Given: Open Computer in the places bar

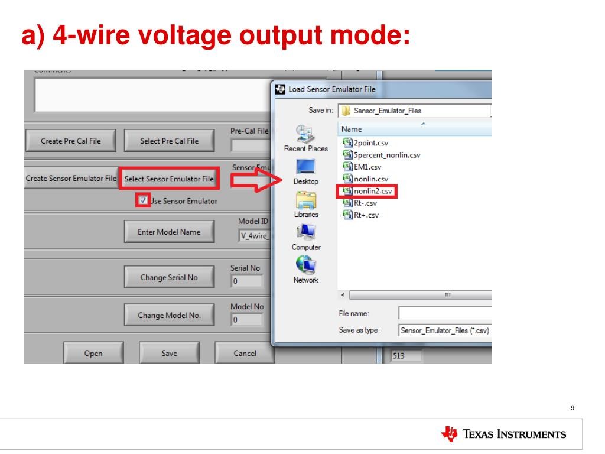Looking at the screenshot, I should click(306, 238).
